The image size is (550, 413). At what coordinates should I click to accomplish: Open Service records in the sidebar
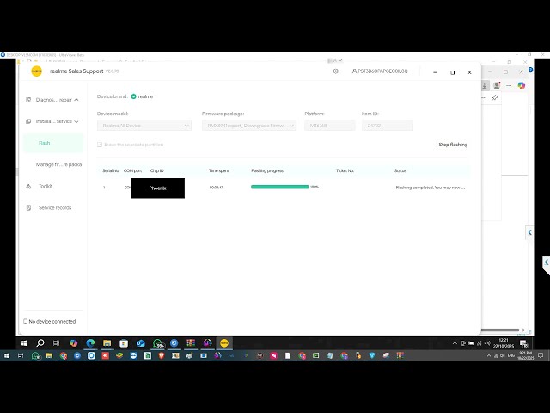point(55,208)
